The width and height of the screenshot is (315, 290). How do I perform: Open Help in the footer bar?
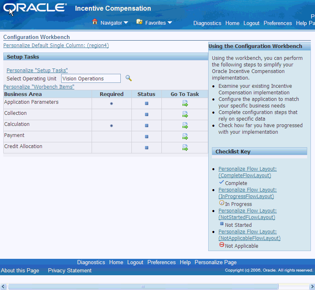click(x=185, y=262)
